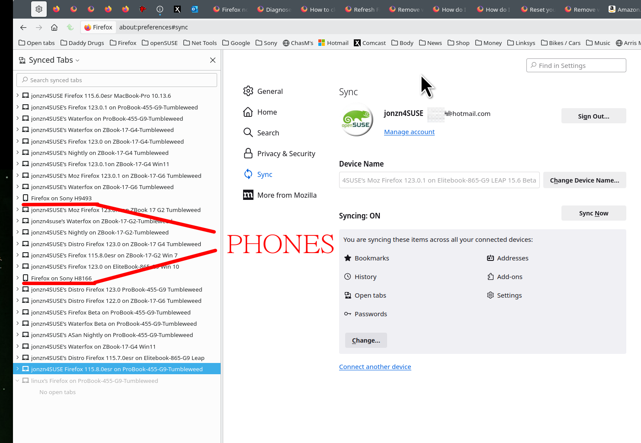Expand Waterfox on ZBook-17-G6 Tumbleweed device
This screenshot has height=443, width=641.
click(17, 187)
